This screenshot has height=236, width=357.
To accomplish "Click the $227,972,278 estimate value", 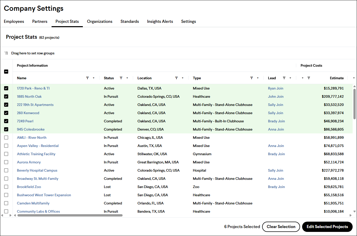I will 333,170.
